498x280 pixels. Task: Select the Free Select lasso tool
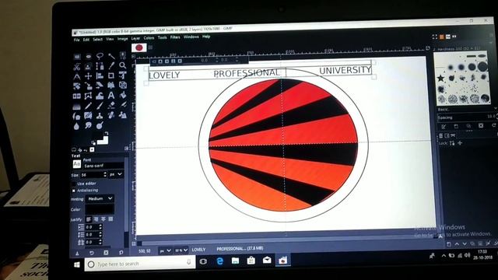(x=100, y=56)
